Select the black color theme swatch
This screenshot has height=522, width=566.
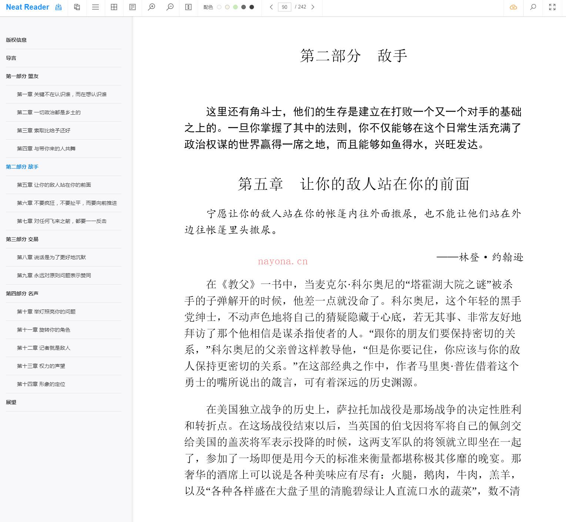click(x=252, y=7)
